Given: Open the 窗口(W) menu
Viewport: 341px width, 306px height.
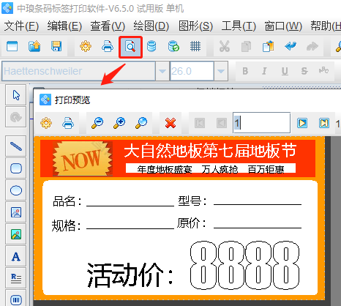Looking at the screenshot, I should tap(283, 26).
